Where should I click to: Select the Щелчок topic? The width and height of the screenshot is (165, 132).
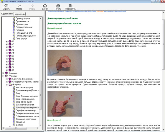click(x=19, y=125)
